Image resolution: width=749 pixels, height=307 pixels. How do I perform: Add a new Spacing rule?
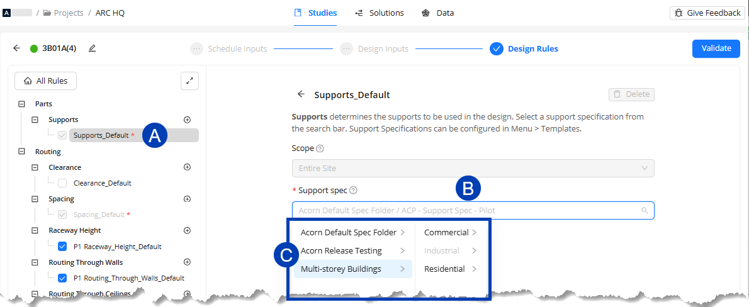188,199
